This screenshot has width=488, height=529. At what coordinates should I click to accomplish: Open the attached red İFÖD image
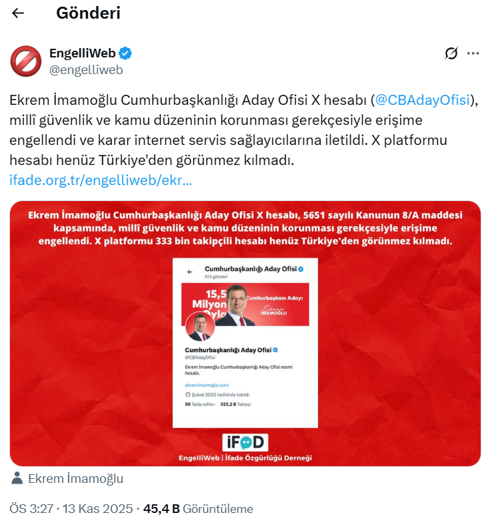point(245,334)
